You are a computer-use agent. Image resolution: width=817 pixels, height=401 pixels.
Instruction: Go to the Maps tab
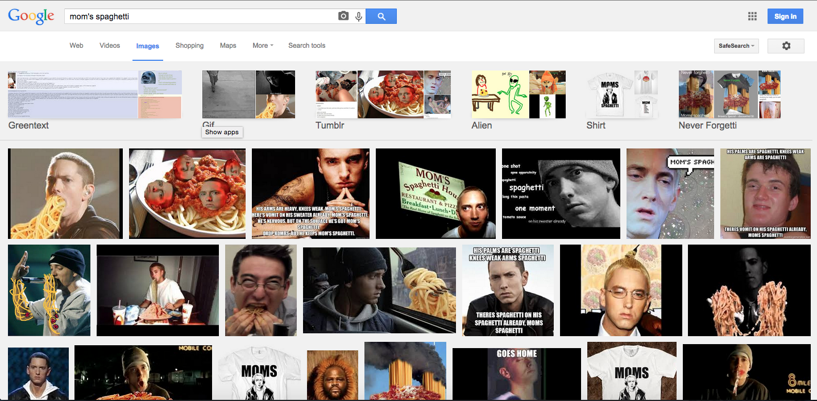[x=228, y=46]
